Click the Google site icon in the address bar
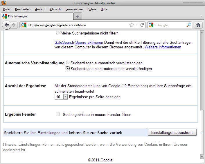Image resolution: width=205 pixels, height=164 pixels. [24, 25]
